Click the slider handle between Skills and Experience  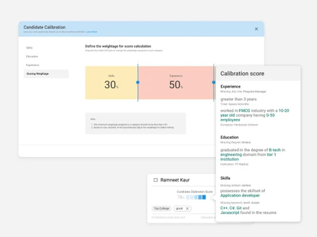click(138, 82)
